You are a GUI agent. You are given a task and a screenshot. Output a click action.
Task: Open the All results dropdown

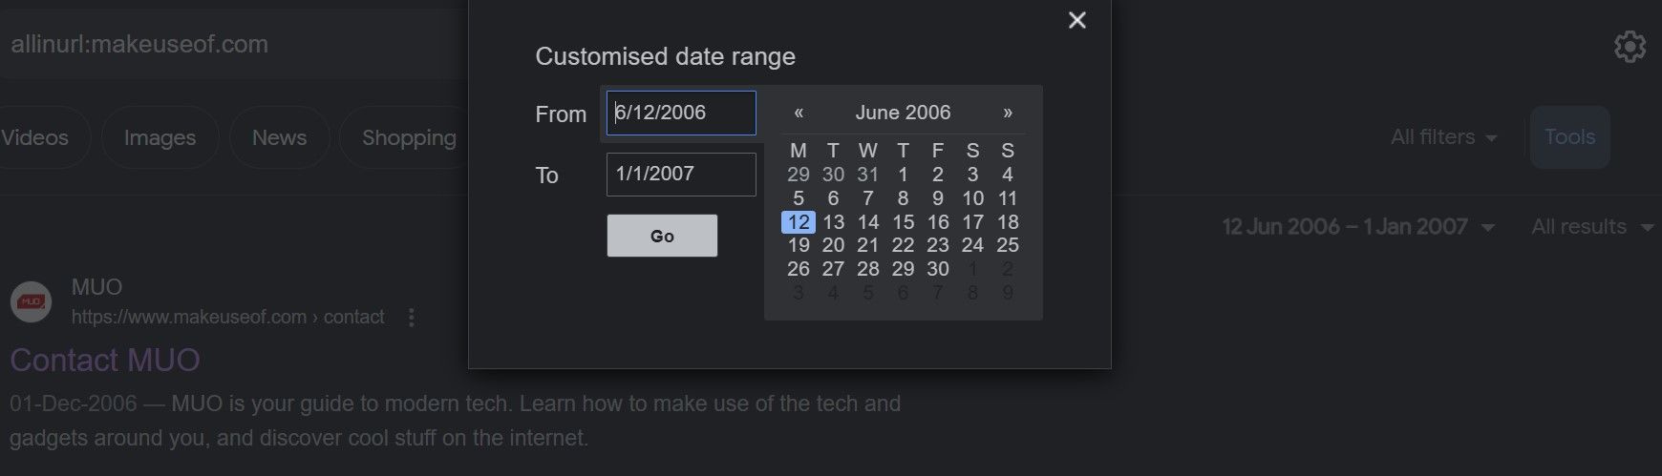coord(1591,227)
